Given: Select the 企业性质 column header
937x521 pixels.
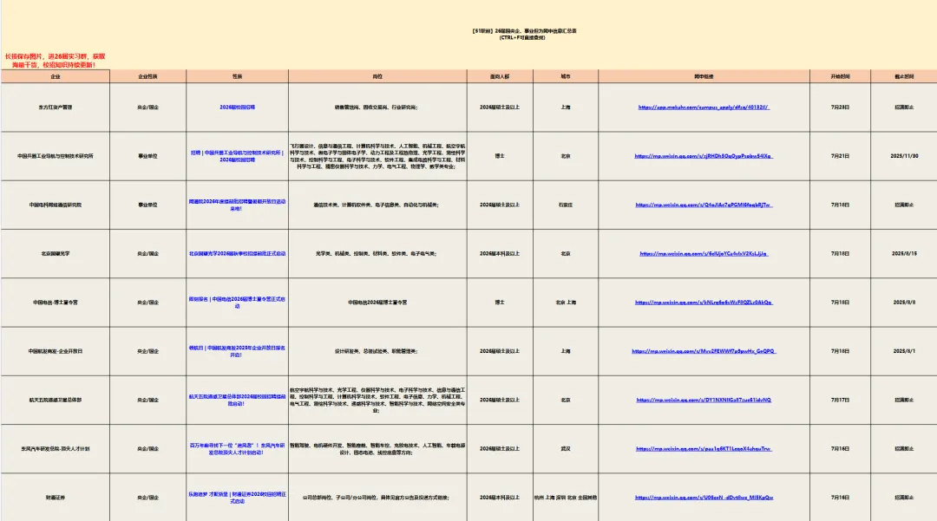Looking at the screenshot, I should 147,76.
